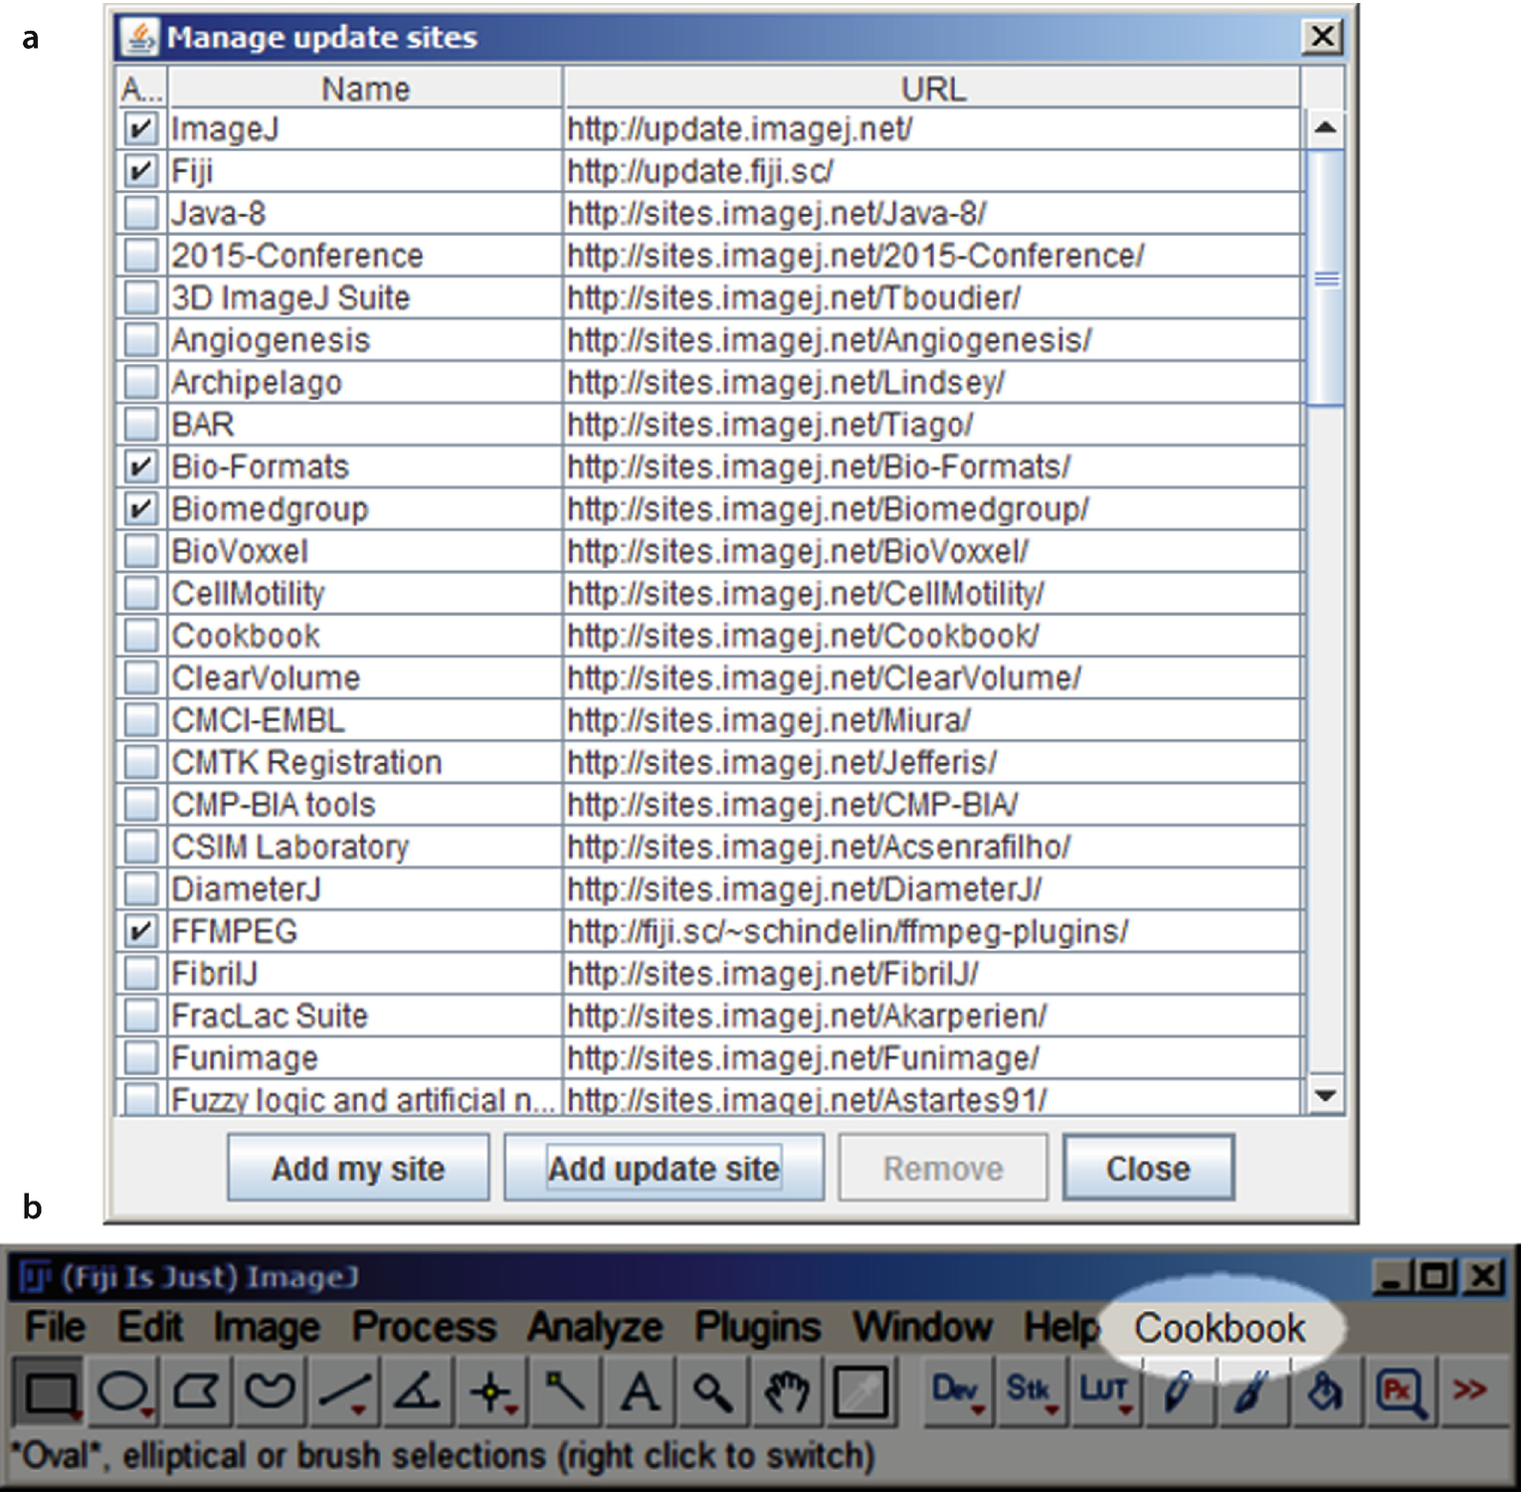The height and width of the screenshot is (1492, 1521).
Task: Uncheck the Fiji update site
Action: [x=141, y=171]
